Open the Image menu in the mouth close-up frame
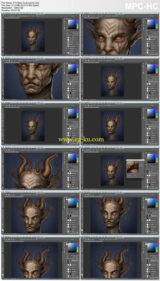Screen dimensions: 160x281 (18, 58)
